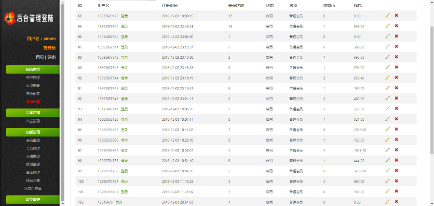
Task: Click red X for ID 102
Action: (x=396, y=201)
